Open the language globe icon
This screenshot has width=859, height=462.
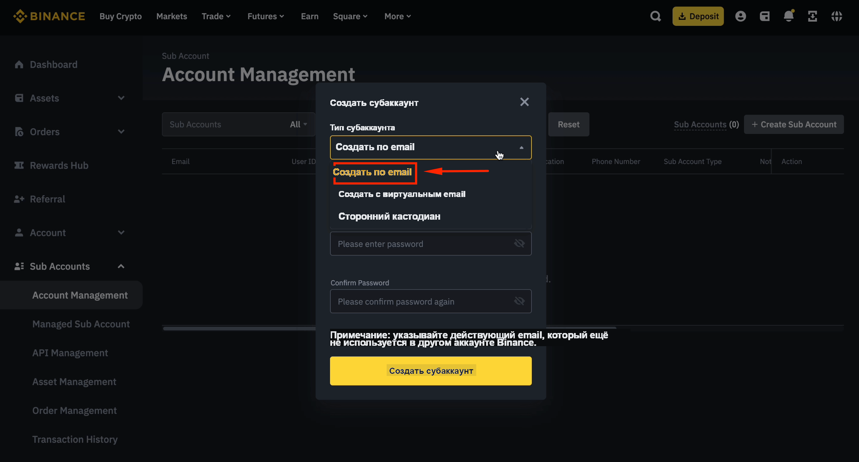(837, 16)
